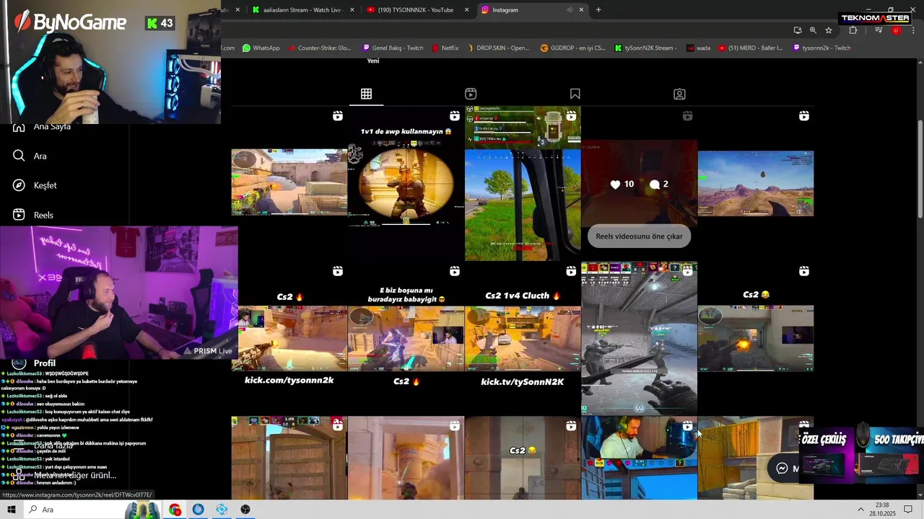The height and width of the screenshot is (519, 924).
Task: Open the Ara search item in Instagram sidebar
Action: pos(30,156)
